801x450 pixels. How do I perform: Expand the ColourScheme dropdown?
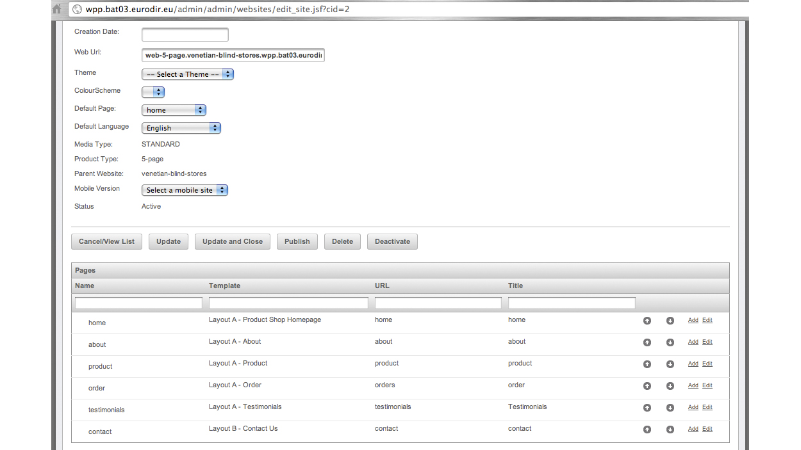tap(153, 92)
